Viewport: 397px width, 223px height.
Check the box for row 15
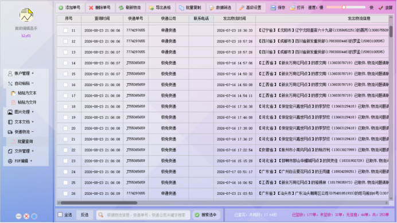[x=65, y=74]
